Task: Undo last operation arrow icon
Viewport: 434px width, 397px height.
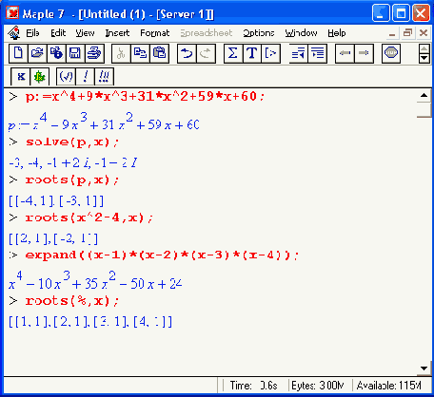Action: click(x=187, y=53)
